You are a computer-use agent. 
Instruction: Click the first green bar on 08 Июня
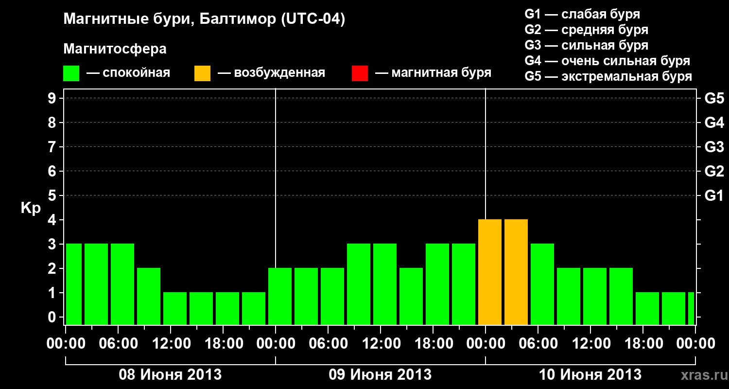(74, 284)
